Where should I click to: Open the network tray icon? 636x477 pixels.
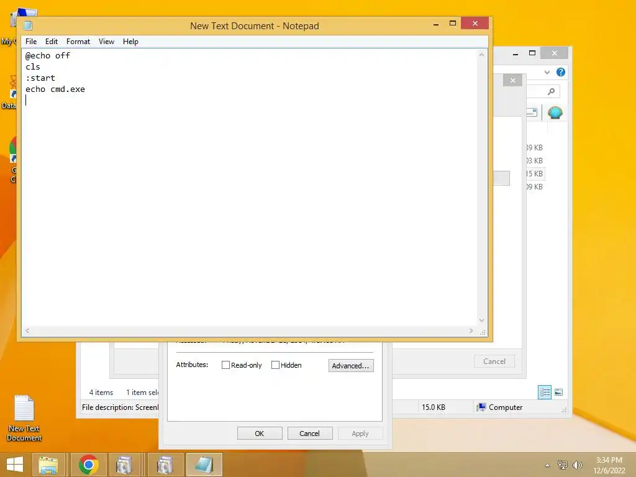(x=563, y=465)
